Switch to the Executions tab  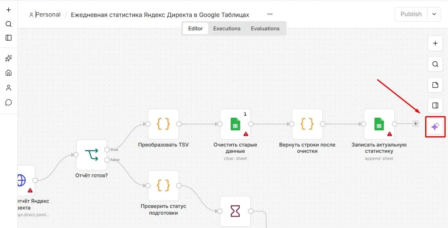click(227, 28)
